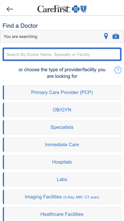Screen dimensions: 124x221
Task: Select Primary Care Provider (PCP)
Action: click(x=62, y=92)
